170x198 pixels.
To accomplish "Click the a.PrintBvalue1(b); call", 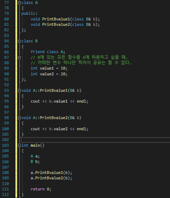I will click(x=51, y=173).
